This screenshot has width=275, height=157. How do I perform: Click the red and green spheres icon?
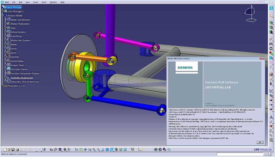[x=271, y=53]
